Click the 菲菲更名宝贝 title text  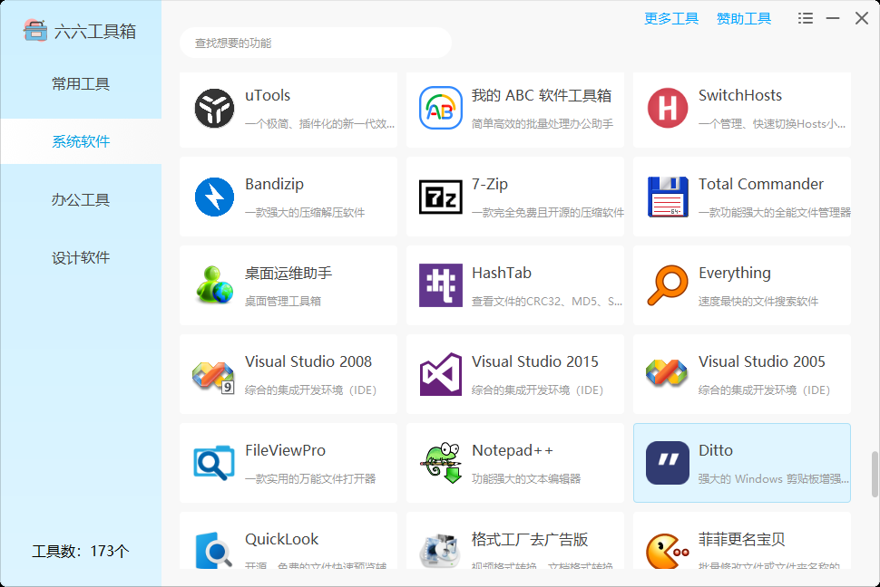click(742, 539)
